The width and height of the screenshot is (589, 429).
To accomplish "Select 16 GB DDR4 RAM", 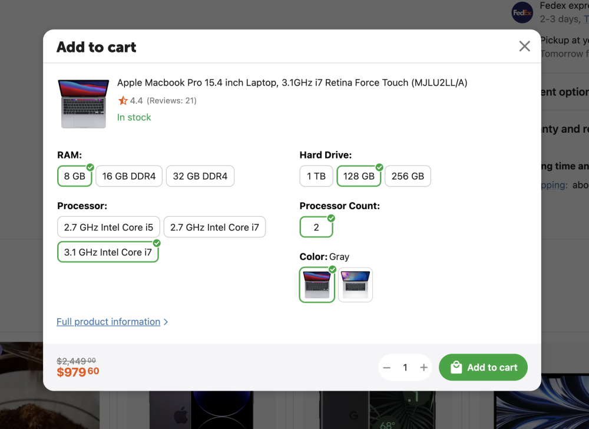I will [x=129, y=176].
